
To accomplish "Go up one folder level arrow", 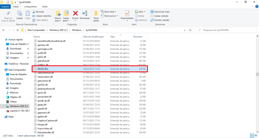I will [17, 30].
